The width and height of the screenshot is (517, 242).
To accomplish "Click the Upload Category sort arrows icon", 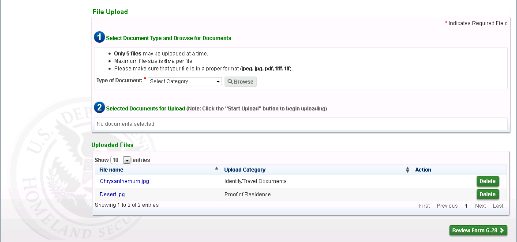I will [x=408, y=170].
